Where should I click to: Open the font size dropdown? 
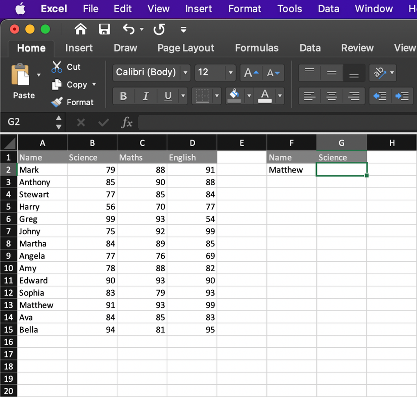point(230,73)
